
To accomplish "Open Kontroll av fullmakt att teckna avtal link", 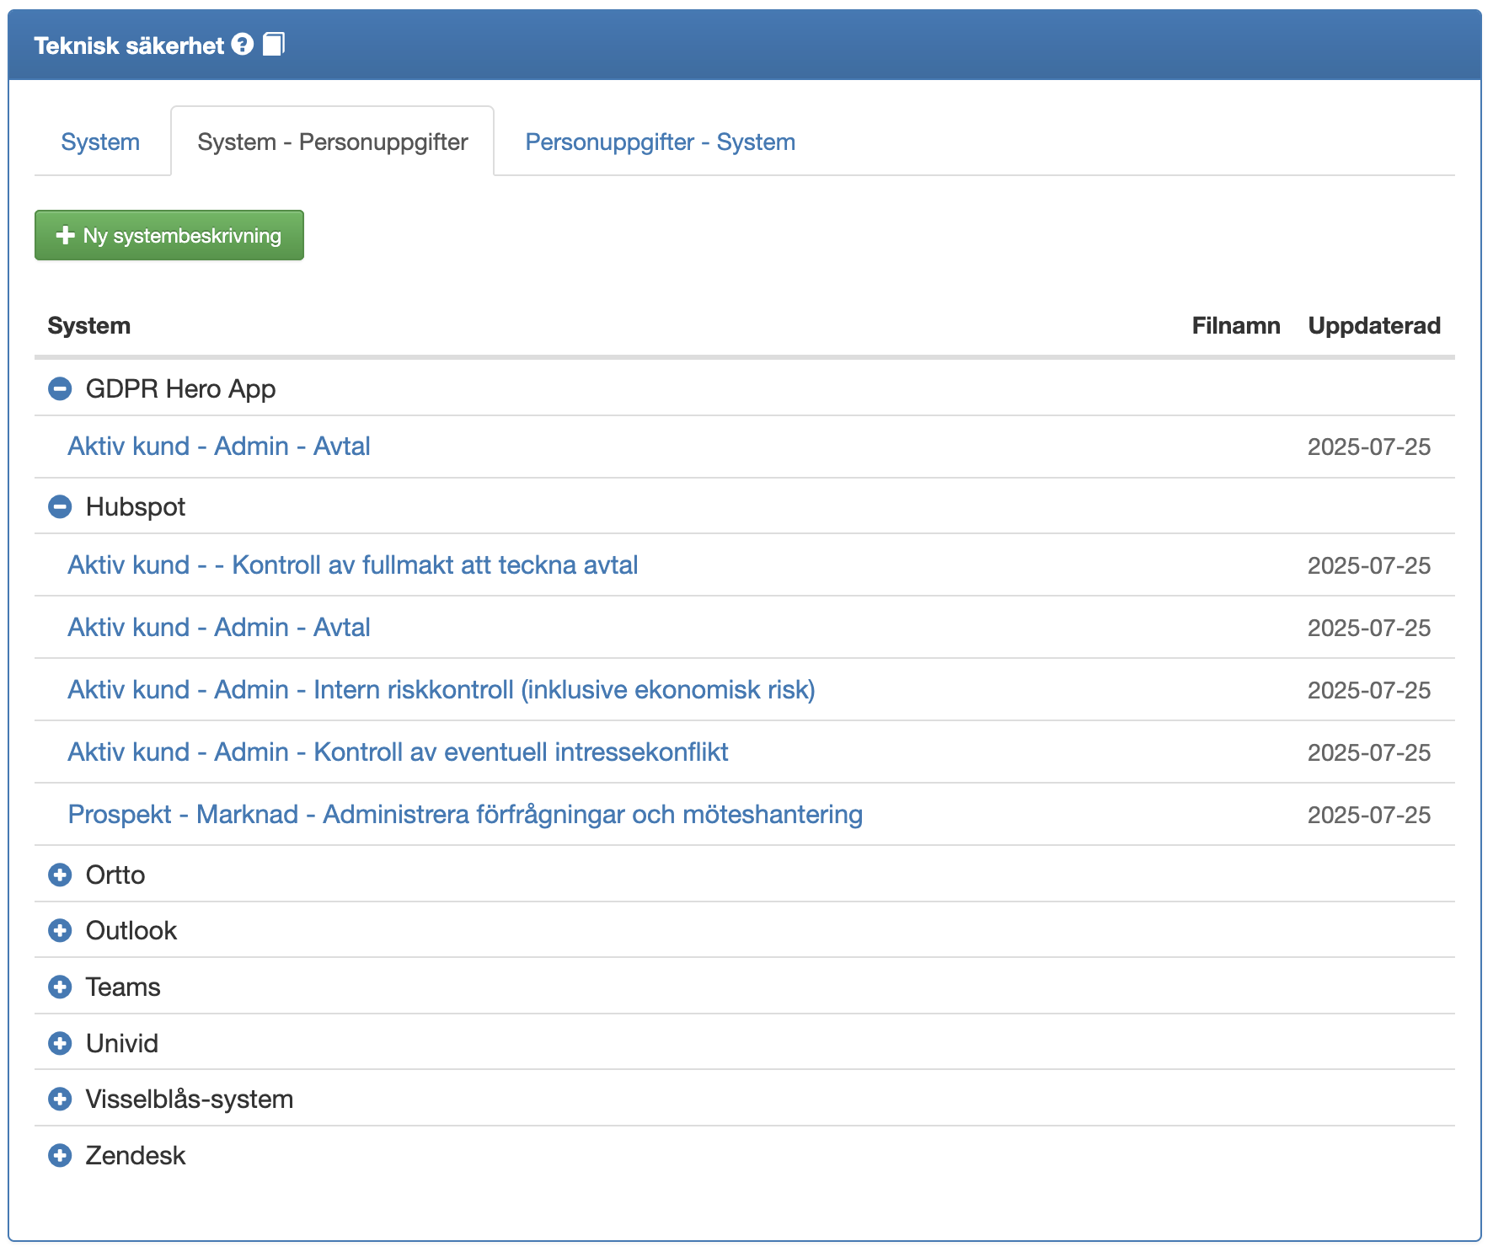I will click(x=352, y=565).
